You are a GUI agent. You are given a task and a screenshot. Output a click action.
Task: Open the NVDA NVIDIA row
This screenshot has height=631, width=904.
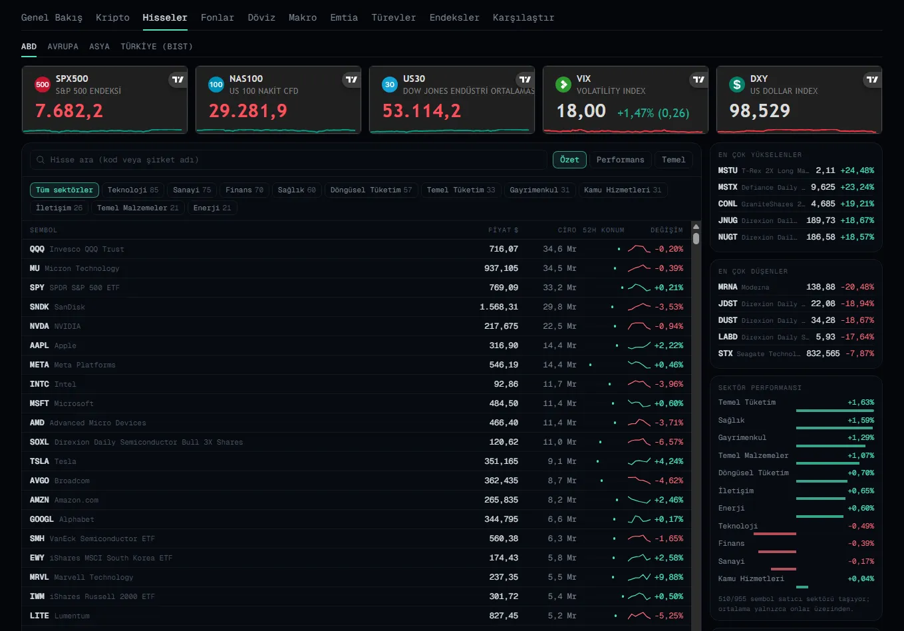pos(357,326)
